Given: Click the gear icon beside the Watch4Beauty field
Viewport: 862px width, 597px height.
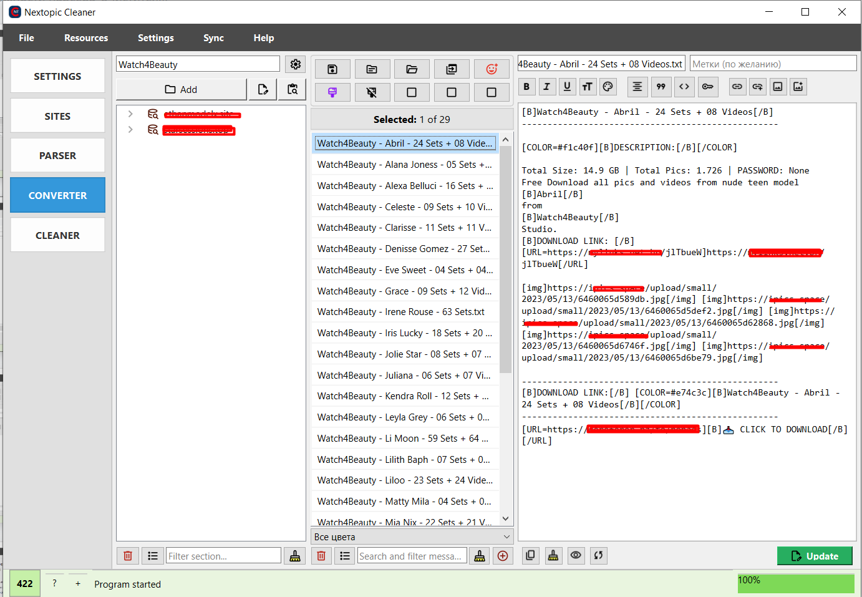Looking at the screenshot, I should (x=296, y=64).
